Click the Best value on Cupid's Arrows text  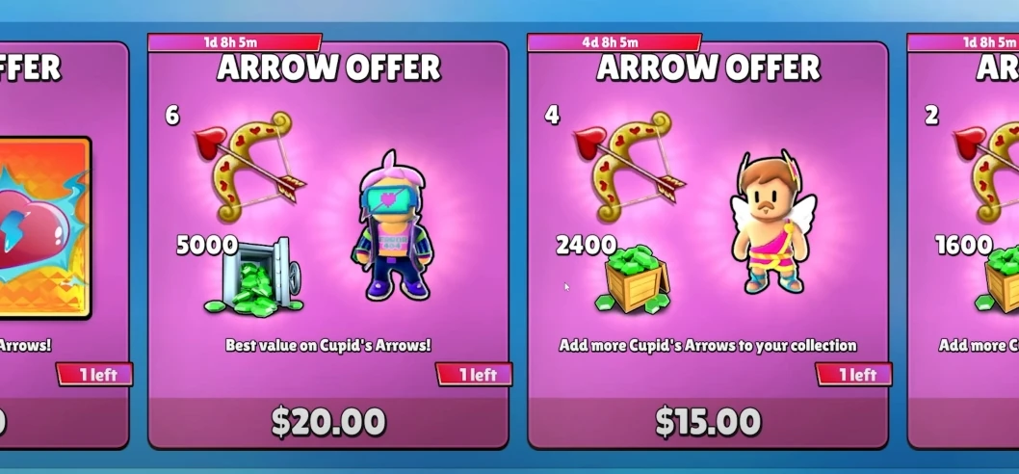point(328,345)
